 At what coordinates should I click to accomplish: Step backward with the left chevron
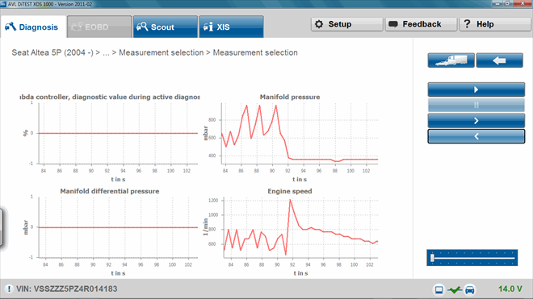click(476, 136)
